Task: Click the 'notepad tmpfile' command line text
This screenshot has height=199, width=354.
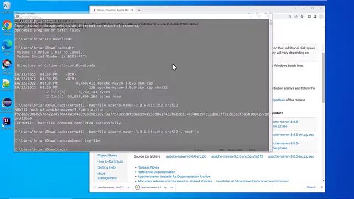Action: pos(84,140)
